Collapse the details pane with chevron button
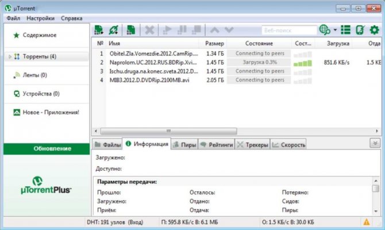The width and height of the screenshot is (385, 230). (x=375, y=143)
